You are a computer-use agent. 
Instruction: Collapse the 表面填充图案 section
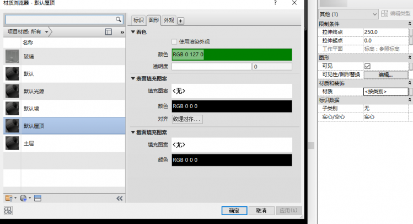click(x=133, y=78)
